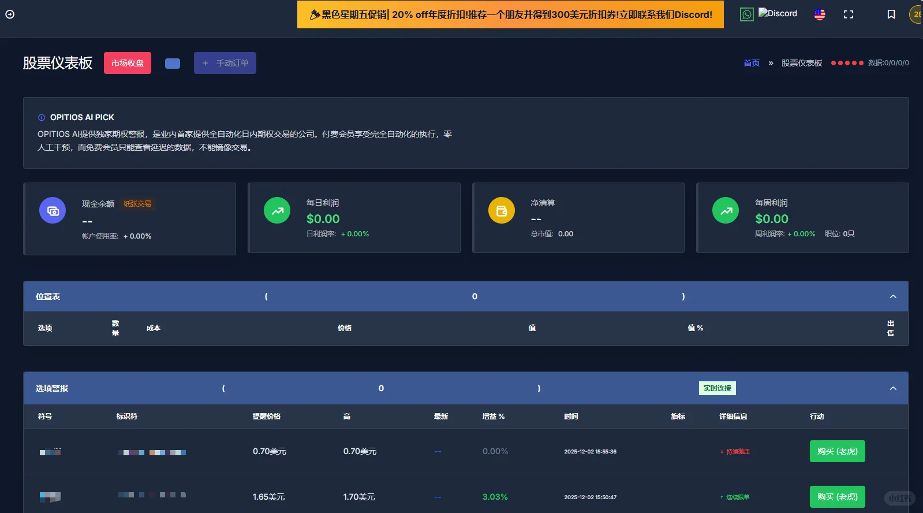Click the 纸张交易 badge
The height and width of the screenshot is (513, 923).
click(x=137, y=204)
